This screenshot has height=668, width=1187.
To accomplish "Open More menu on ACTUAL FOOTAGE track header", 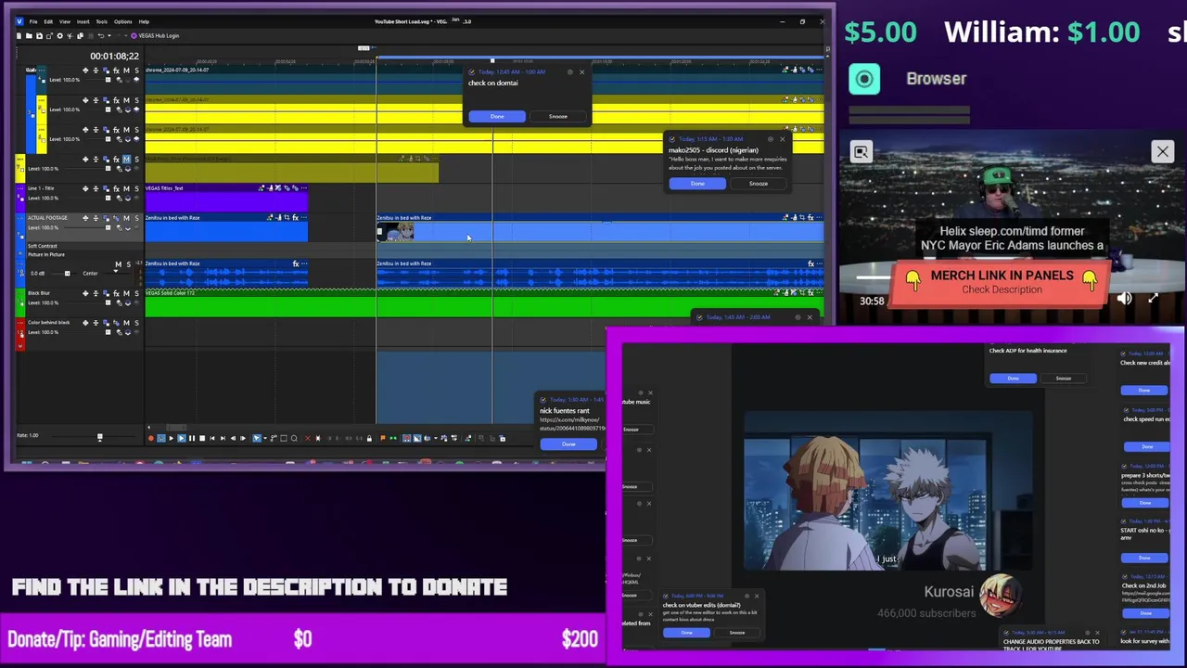I will (20, 218).
